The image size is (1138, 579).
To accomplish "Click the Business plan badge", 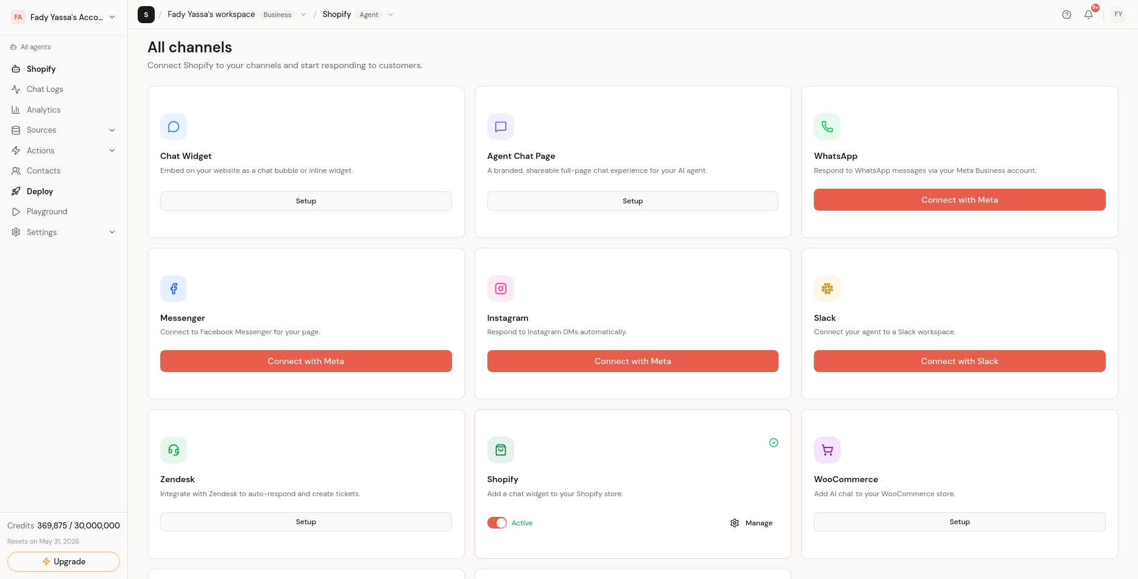I will [x=277, y=15].
